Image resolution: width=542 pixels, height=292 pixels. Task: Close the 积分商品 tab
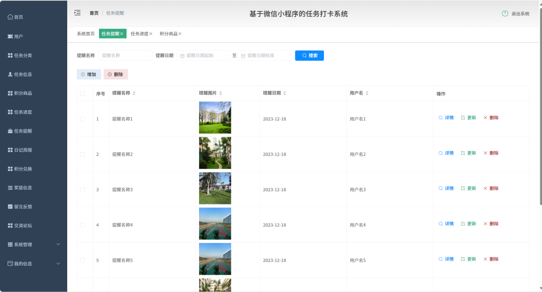[180, 34]
